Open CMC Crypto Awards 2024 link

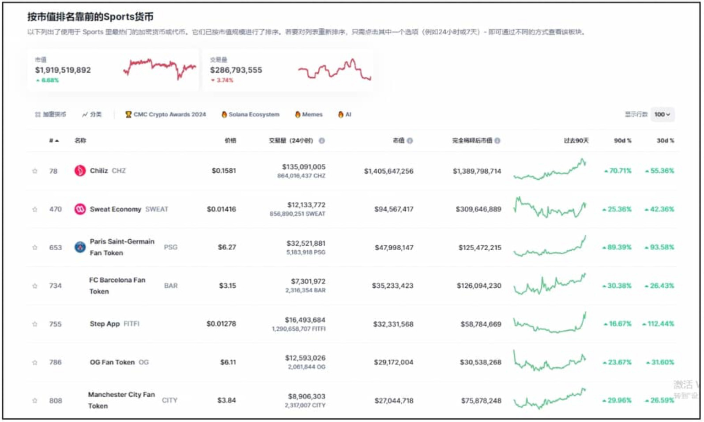click(166, 114)
